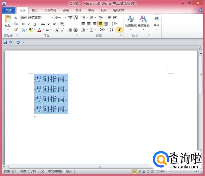Open Change Styles menu
This screenshot has height=176, width=205.
tap(144, 23)
